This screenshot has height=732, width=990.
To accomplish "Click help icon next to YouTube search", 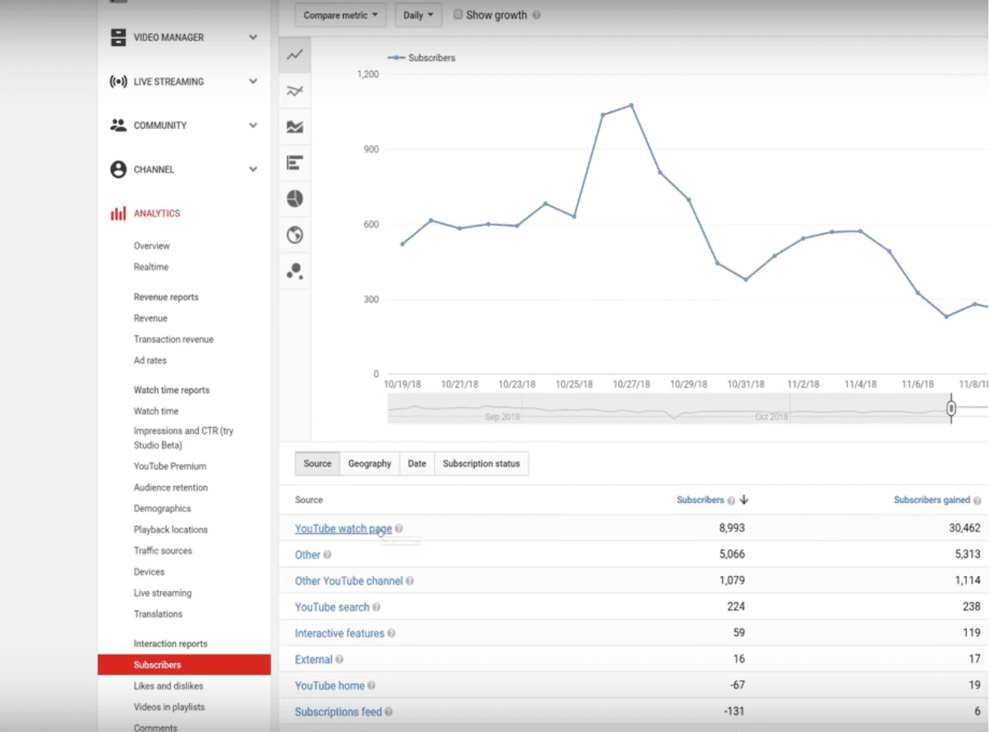I will tap(376, 607).
